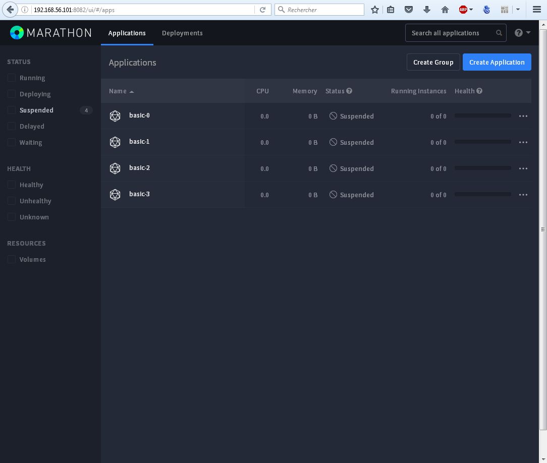Viewport: 547px width, 463px height.
Task: Click the Create Application button
Action: point(497,62)
